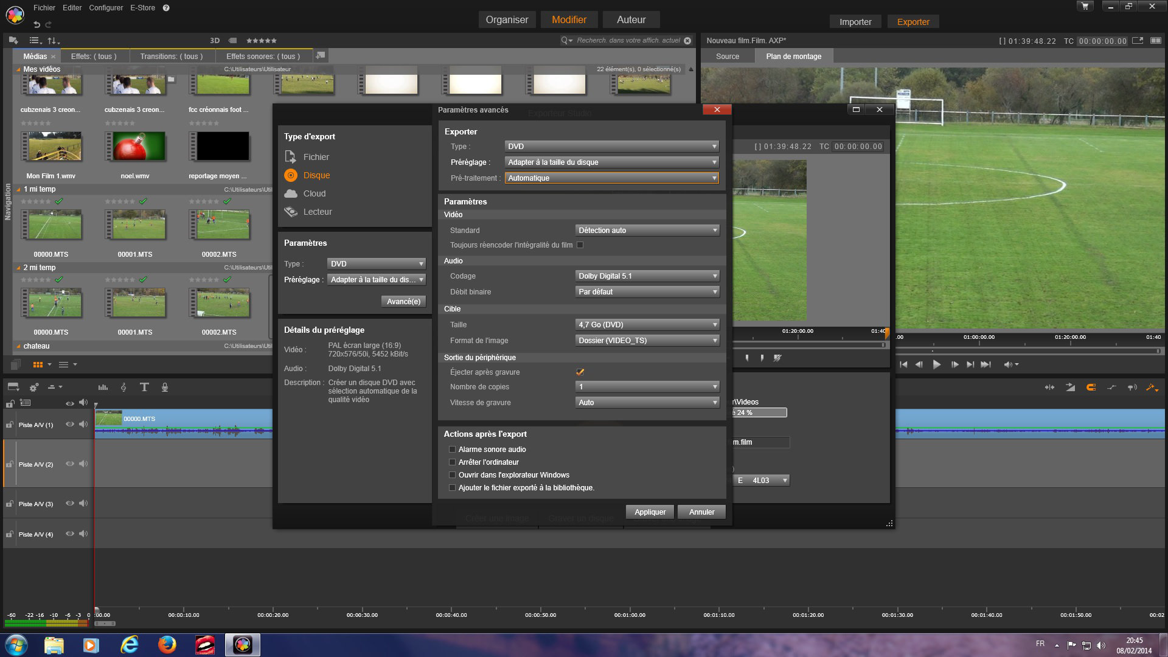Open Vitesse de gravure dropdown
The height and width of the screenshot is (657, 1168).
coord(647,403)
